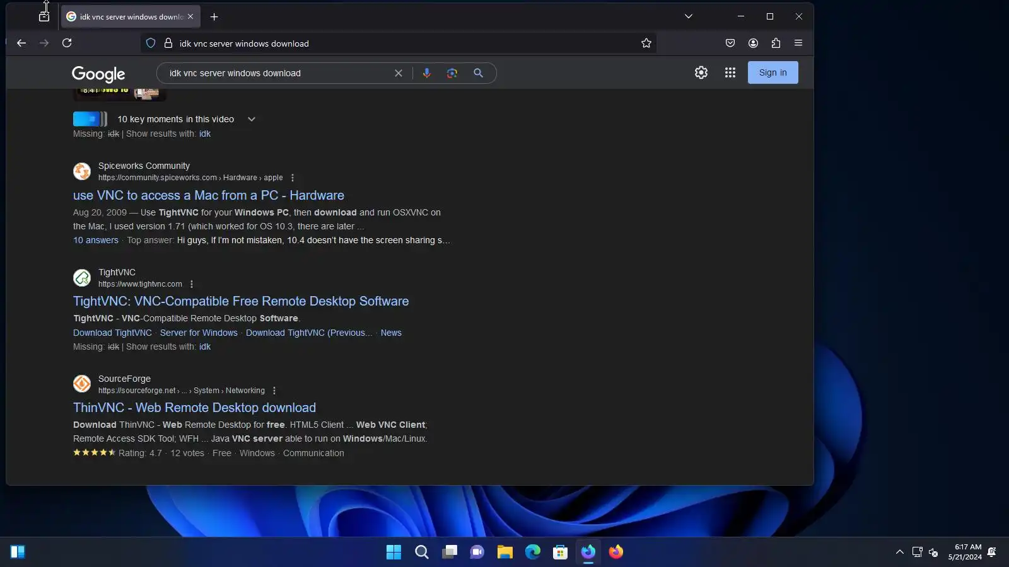Click the Spiceworks Community site name
The width and height of the screenshot is (1009, 567).
click(144, 166)
